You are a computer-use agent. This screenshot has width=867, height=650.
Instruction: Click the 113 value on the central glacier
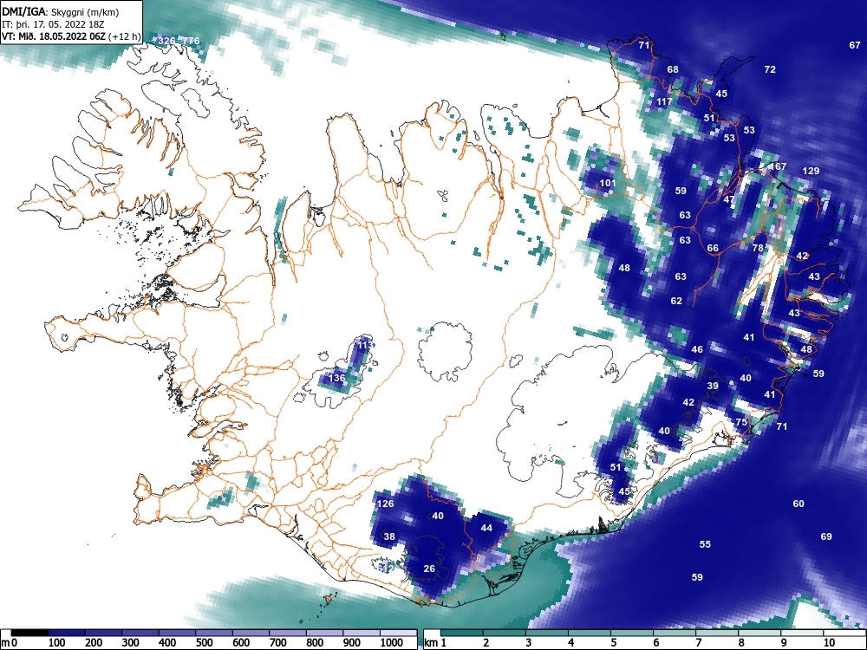point(365,345)
